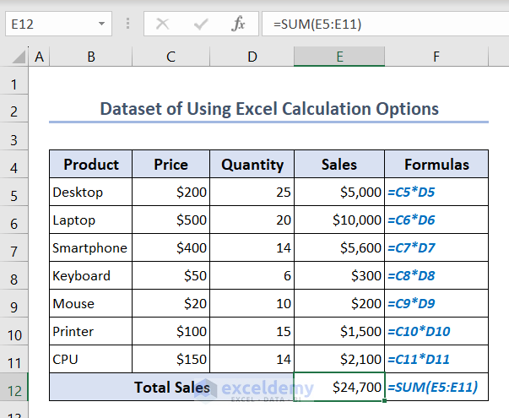Click the Enter checkmark icon in formula bar
The width and height of the screenshot is (509, 418).
click(200, 24)
